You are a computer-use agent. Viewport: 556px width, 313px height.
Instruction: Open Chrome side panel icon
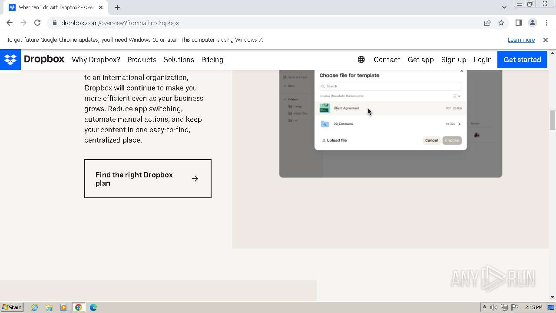coord(518,23)
